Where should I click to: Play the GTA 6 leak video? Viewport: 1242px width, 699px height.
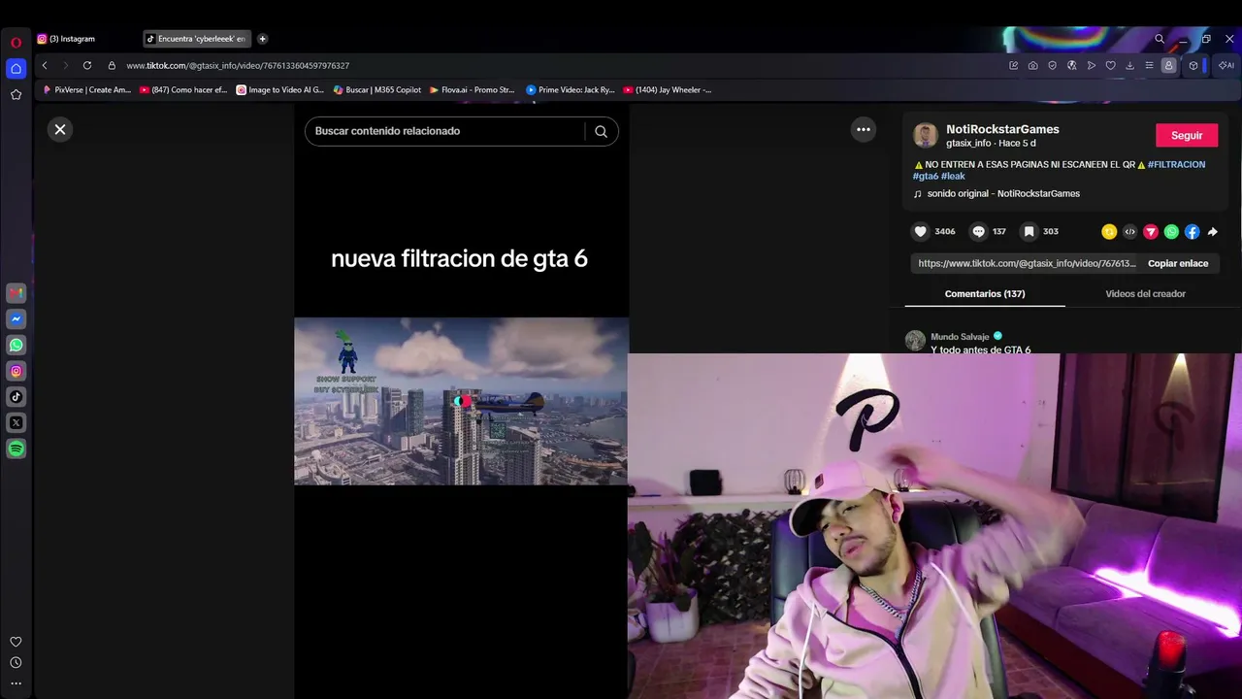[x=461, y=400]
